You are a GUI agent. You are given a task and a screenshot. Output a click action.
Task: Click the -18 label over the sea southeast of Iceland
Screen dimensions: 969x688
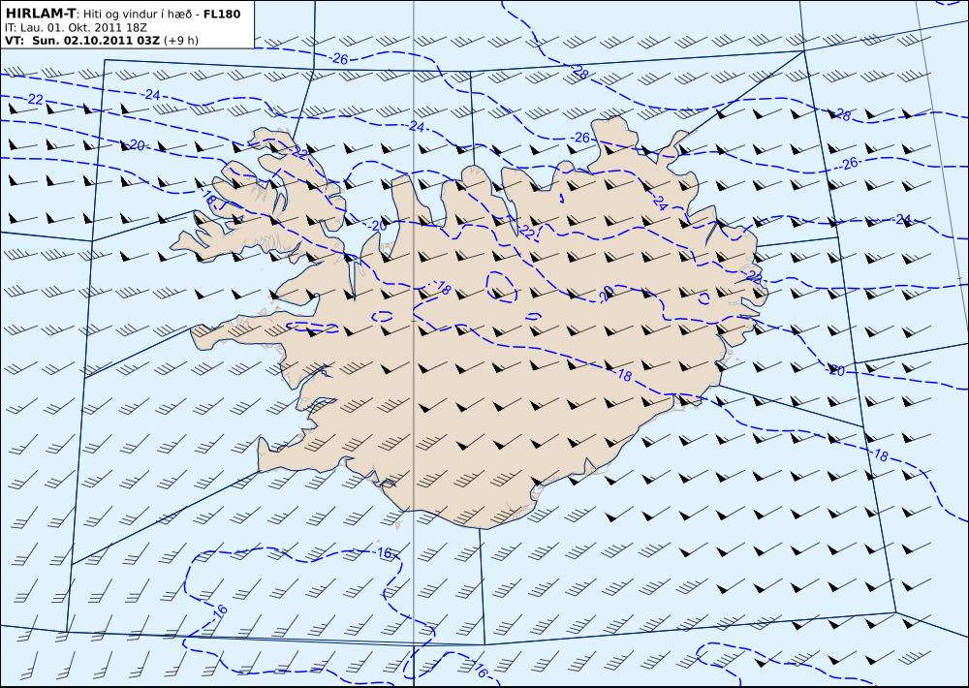pyautogui.click(x=878, y=454)
